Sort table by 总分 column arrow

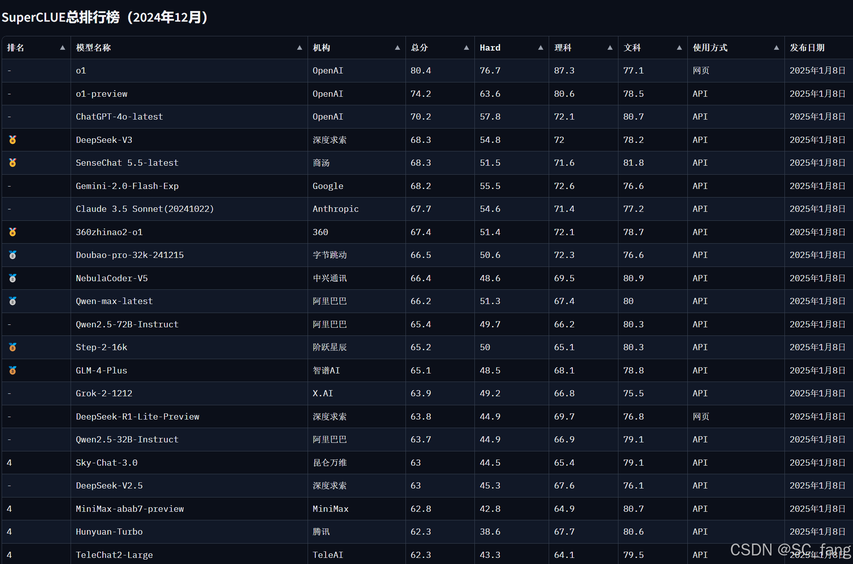(466, 48)
